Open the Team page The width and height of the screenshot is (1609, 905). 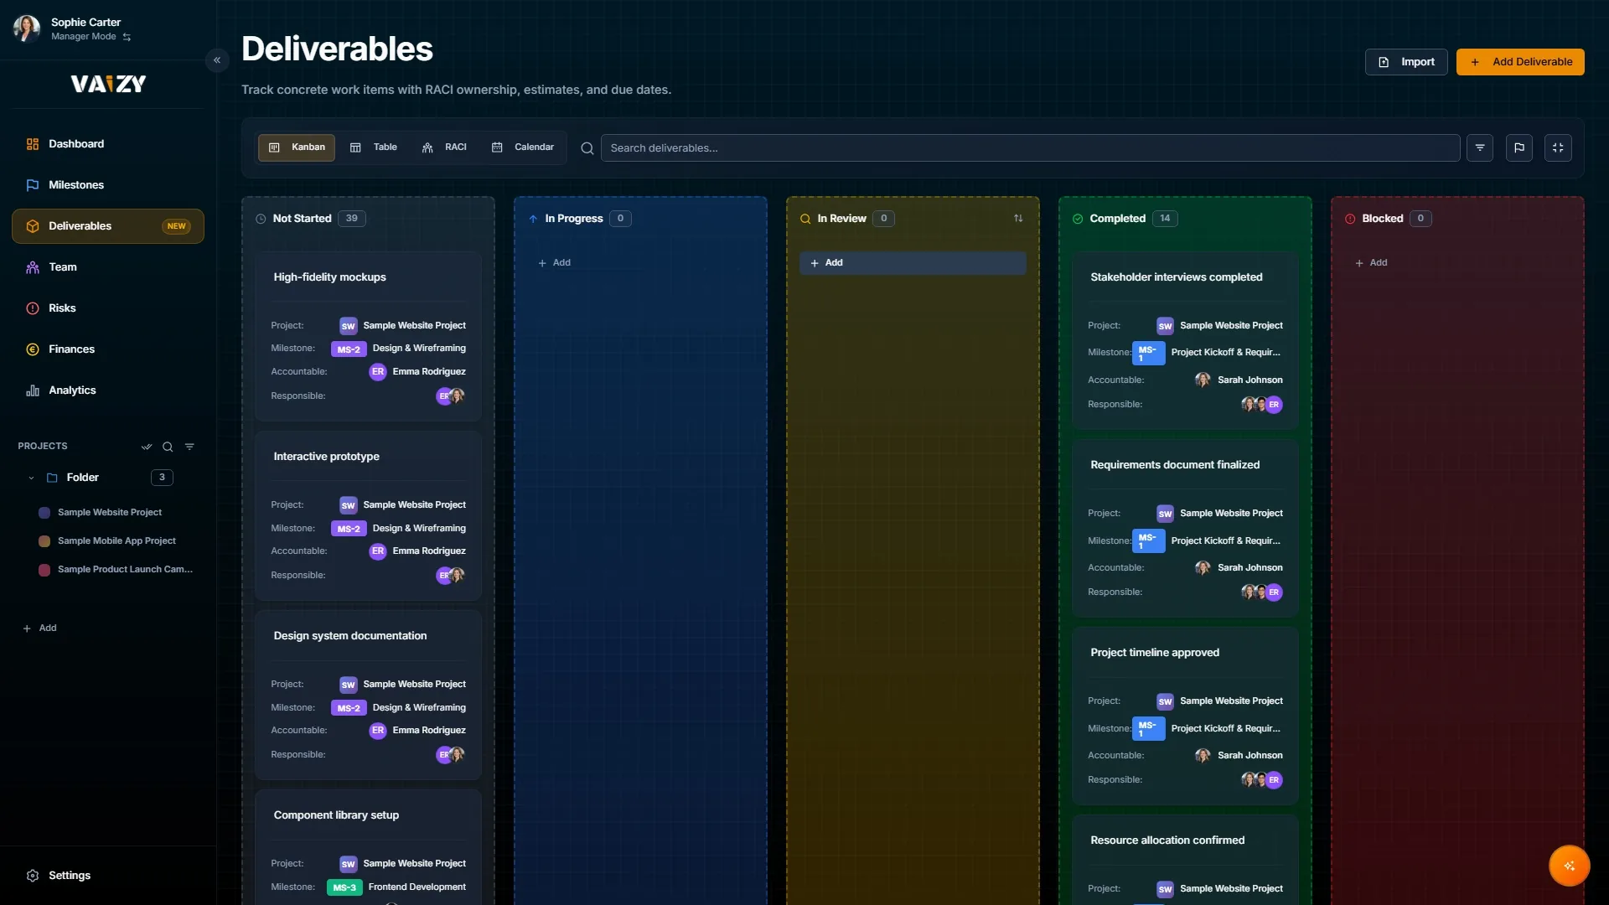pyautogui.click(x=108, y=267)
